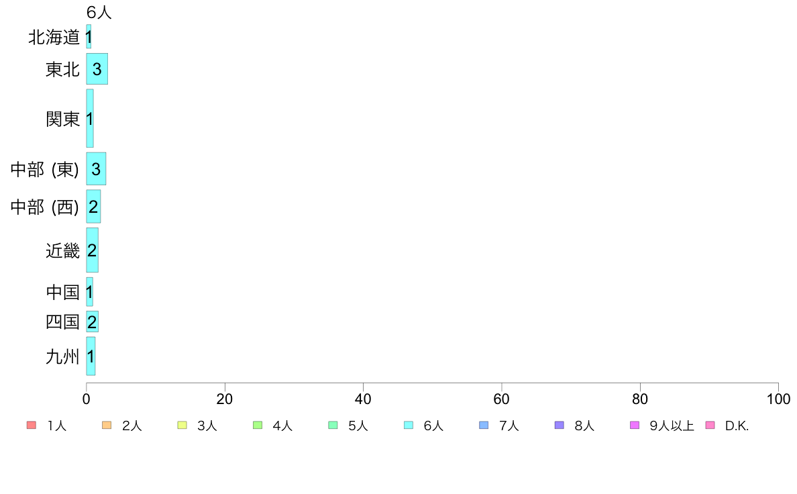Click the 1人 red legend swatch
The image size is (797, 494).
tap(32, 426)
